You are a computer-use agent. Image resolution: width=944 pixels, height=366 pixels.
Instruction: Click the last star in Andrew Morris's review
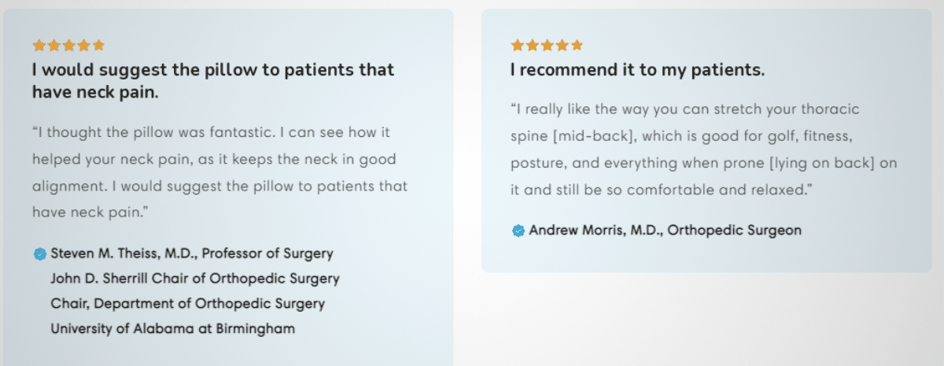pos(577,45)
